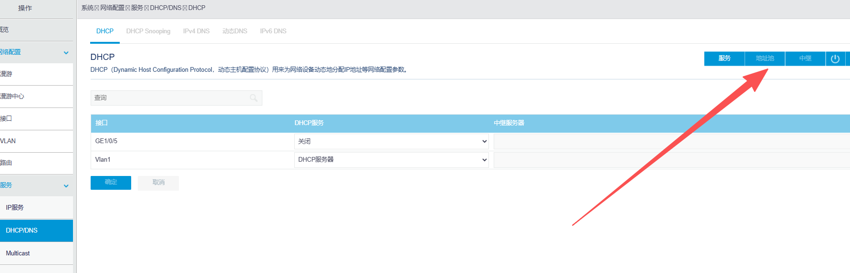Viewport: 850px width, 273px height.
Task: Click the 确定 confirm button
Action: point(111,183)
